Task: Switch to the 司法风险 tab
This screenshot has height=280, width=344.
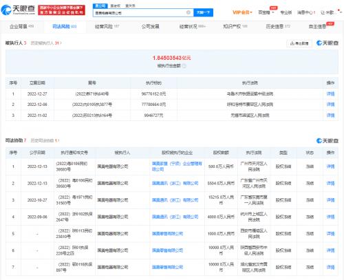Action: click(x=65, y=27)
